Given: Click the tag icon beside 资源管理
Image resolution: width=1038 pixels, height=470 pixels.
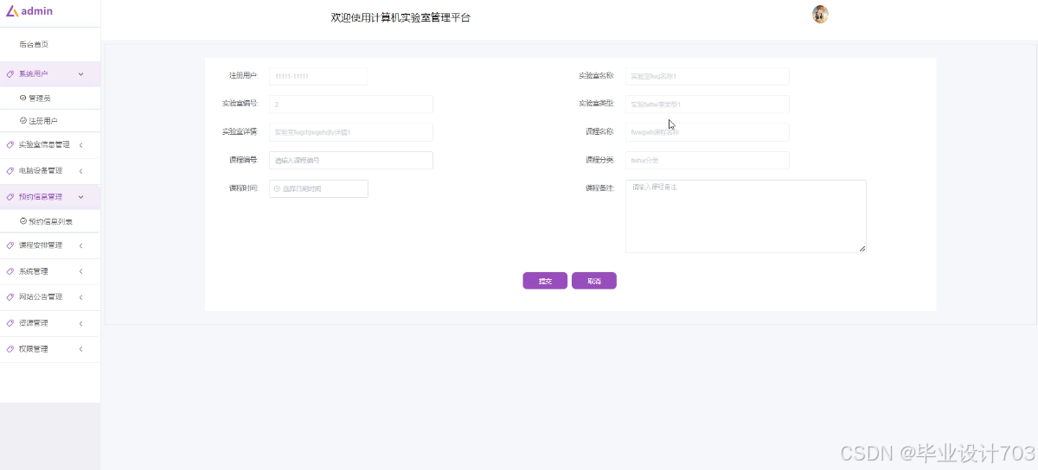Looking at the screenshot, I should point(10,323).
